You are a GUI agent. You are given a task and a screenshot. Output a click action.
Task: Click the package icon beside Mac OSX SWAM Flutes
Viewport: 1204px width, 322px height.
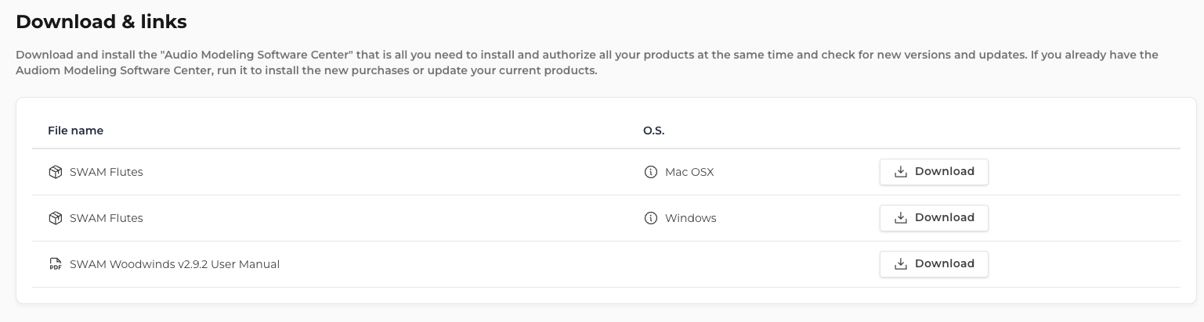(55, 172)
